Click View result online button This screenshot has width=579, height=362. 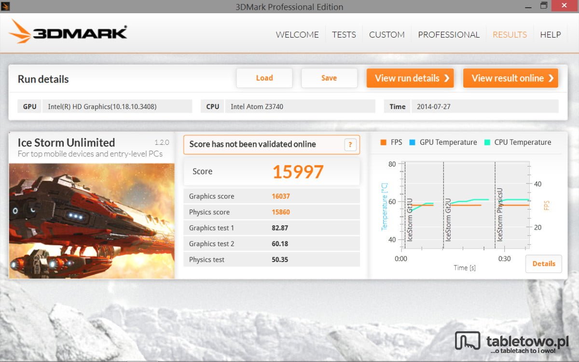[x=510, y=78]
